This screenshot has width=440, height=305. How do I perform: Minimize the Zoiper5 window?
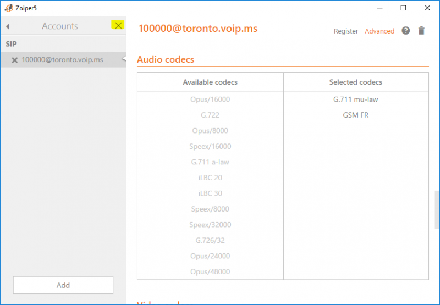tap(380, 8)
